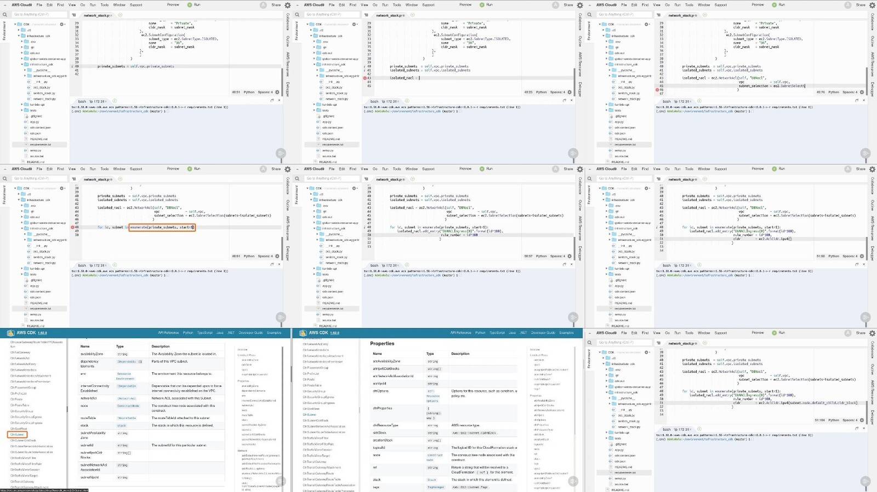Viewport: 877px width, 492px height.
Task: Open API Reference link on the routeTable docs page
Action: click(169, 333)
